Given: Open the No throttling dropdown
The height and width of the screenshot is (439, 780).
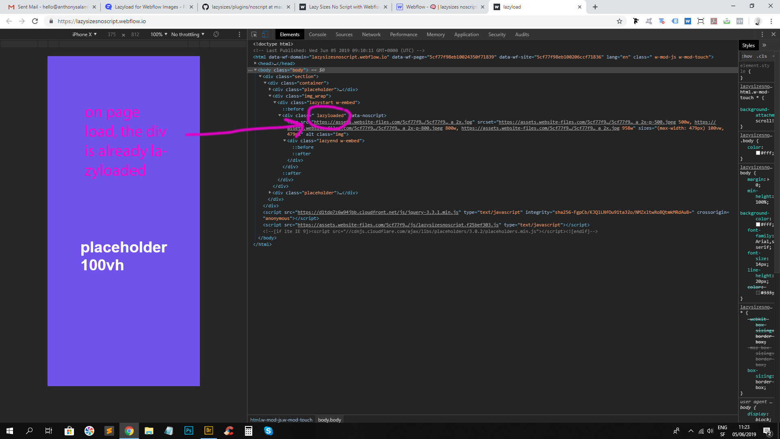Looking at the screenshot, I should (x=188, y=35).
